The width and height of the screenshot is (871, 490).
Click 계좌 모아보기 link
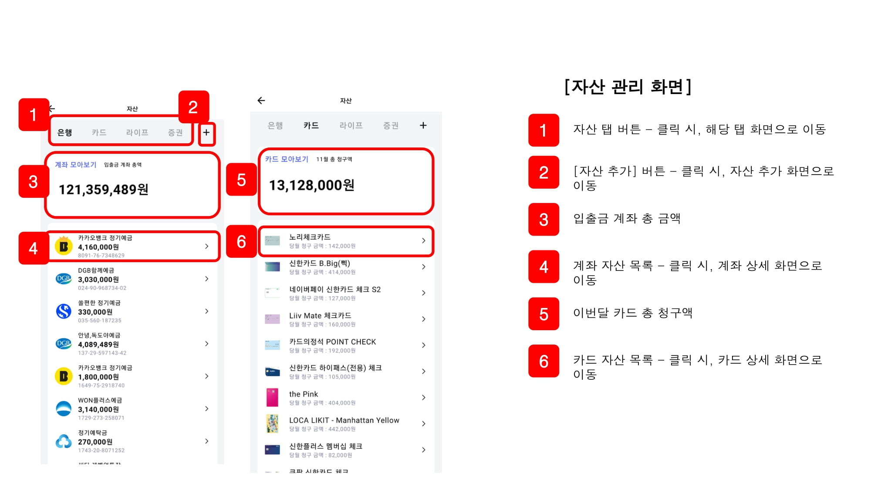pyautogui.click(x=75, y=165)
